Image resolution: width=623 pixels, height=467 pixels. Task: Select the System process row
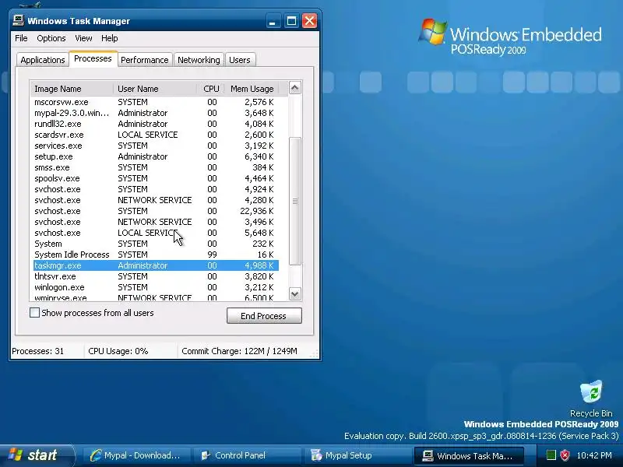click(x=156, y=244)
